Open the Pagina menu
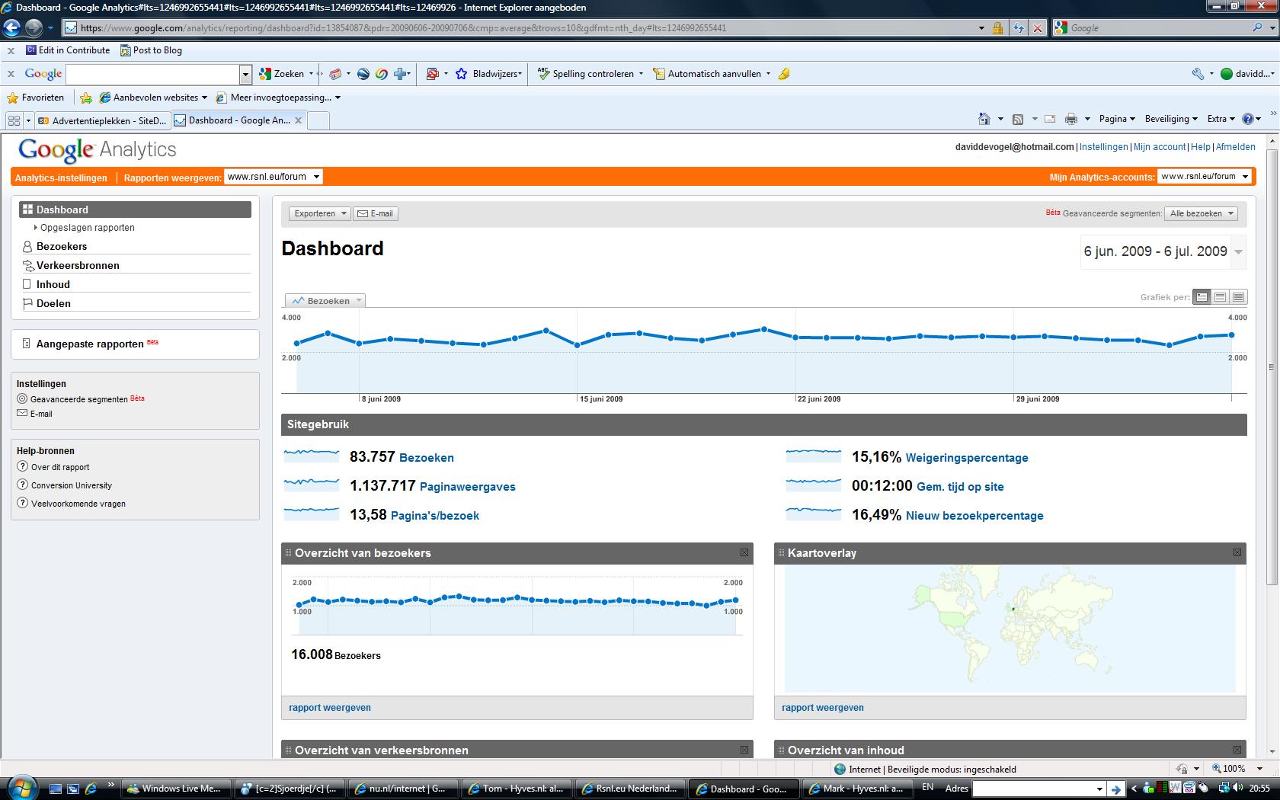The image size is (1280, 800). tap(1117, 119)
